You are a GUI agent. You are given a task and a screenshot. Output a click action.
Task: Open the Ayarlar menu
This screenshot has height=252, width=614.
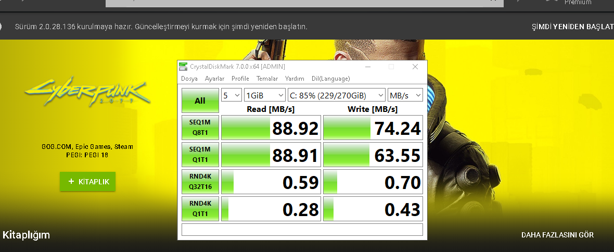[x=214, y=79]
